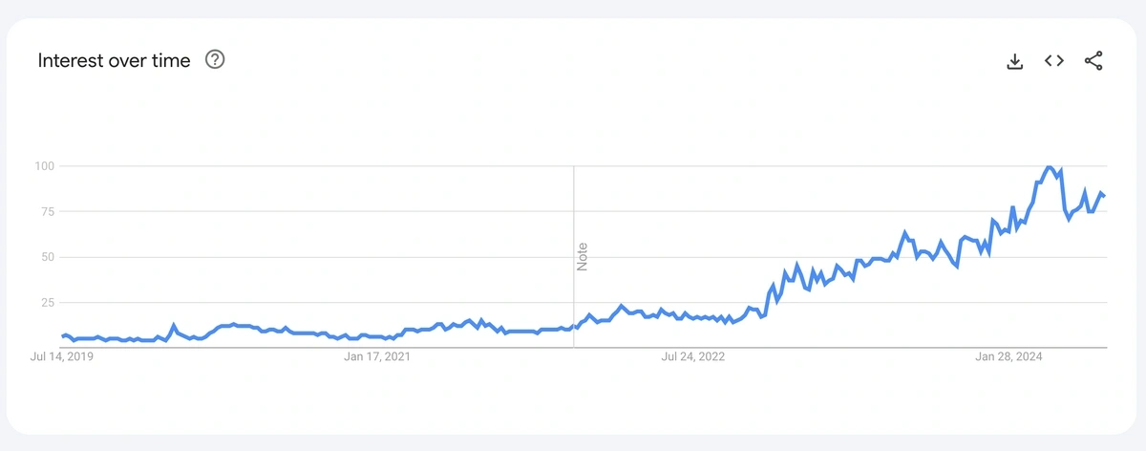1146x451 pixels.
Task: Click the last data point of blue line
Action: pyautogui.click(x=1104, y=196)
